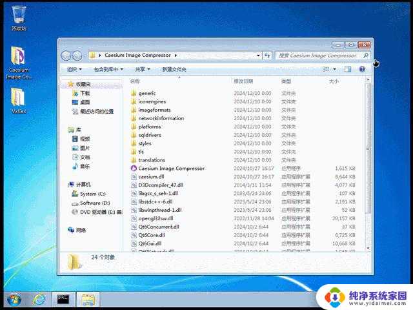Screen dimensions: 413x310
Task: Open the address bar history dropdown
Action: [x=258, y=56]
